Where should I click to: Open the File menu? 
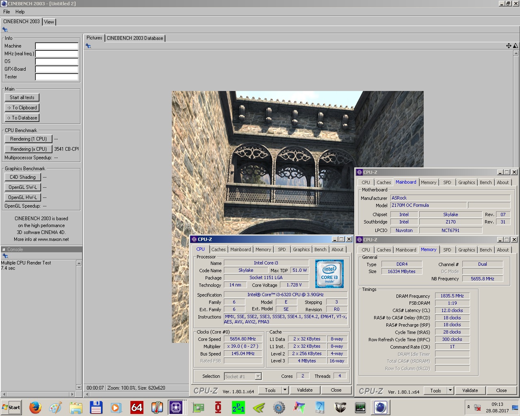point(6,12)
